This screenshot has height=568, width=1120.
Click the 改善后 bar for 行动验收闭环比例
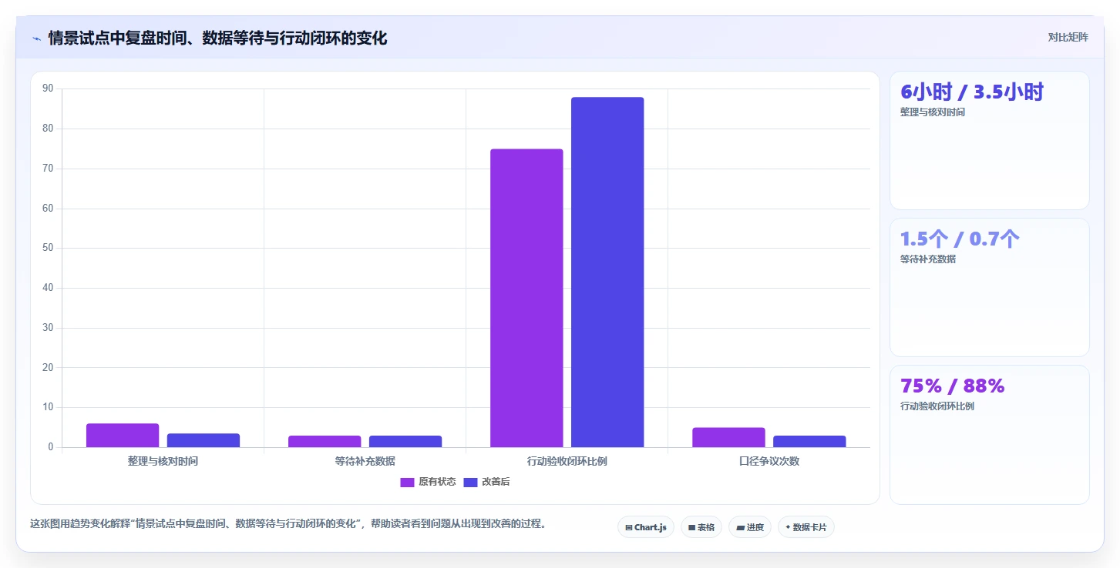coord(607,272)
